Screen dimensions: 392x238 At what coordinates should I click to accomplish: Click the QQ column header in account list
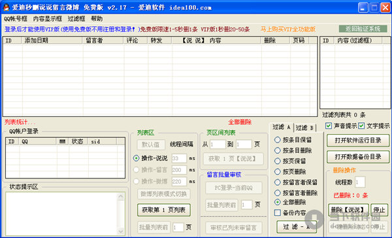(38, 141)
